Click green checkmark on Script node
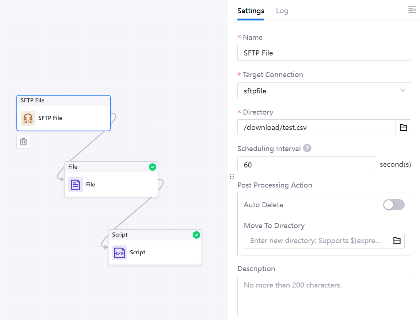Screen dimensions: 420x320 196,235
